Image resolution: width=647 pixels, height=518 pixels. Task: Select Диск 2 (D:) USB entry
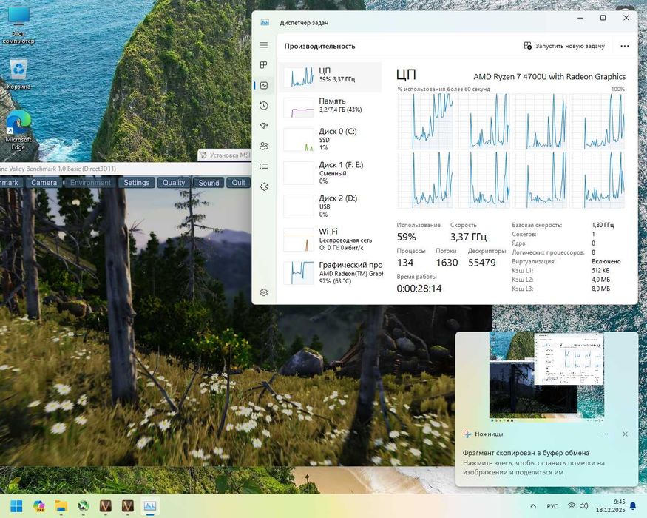pyautogui.click(x=331, y=206)
